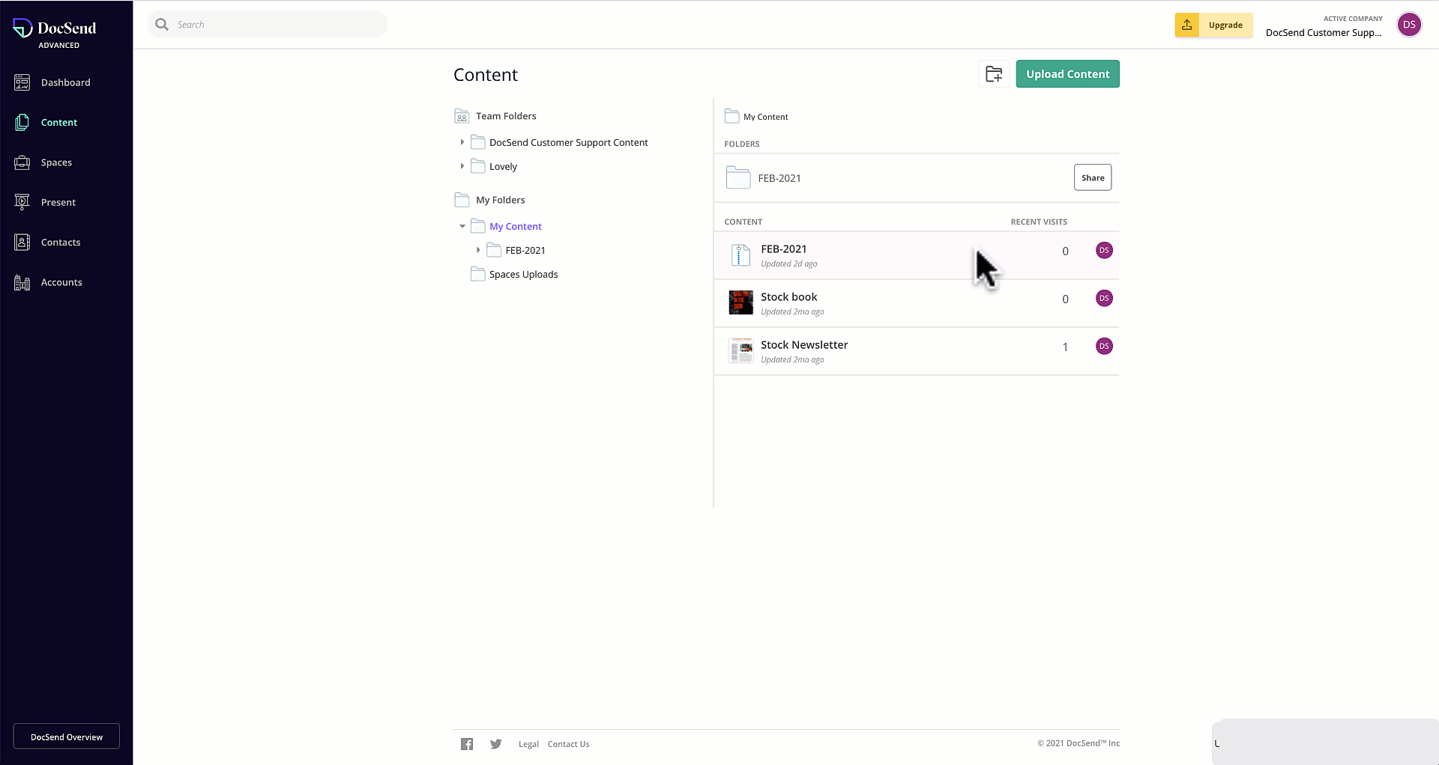Click Contact Us footer link
1439x765 pixels.
(x=568, y=744)
